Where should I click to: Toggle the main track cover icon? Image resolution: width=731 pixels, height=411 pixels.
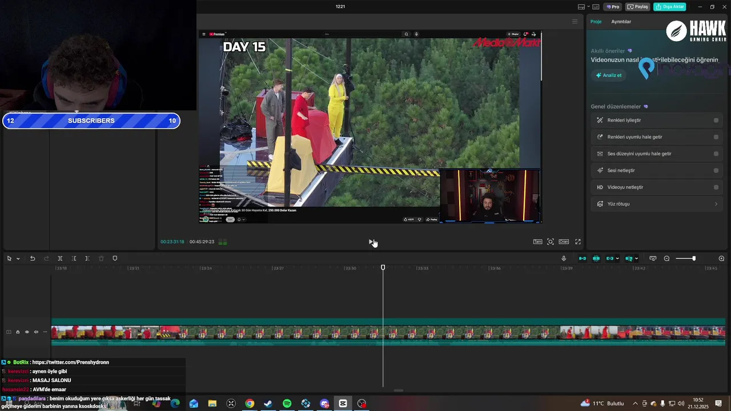(9, 332)
